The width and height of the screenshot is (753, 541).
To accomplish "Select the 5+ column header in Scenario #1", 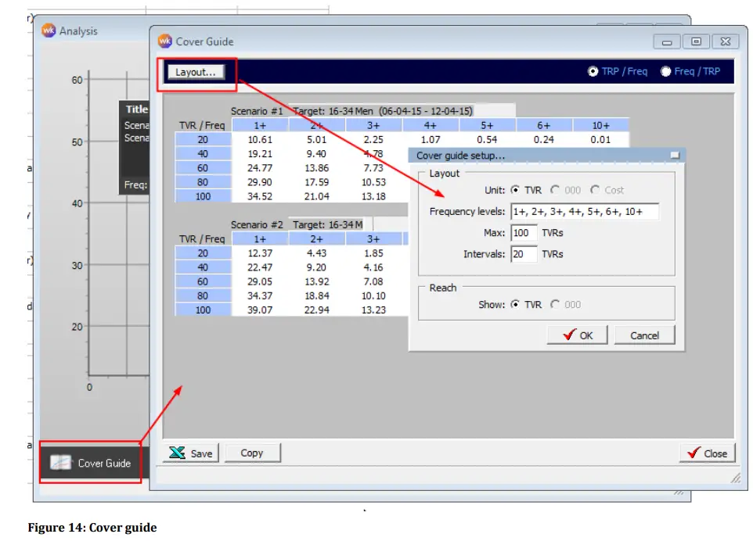I will pyautogui.click(x=487, y=125).
